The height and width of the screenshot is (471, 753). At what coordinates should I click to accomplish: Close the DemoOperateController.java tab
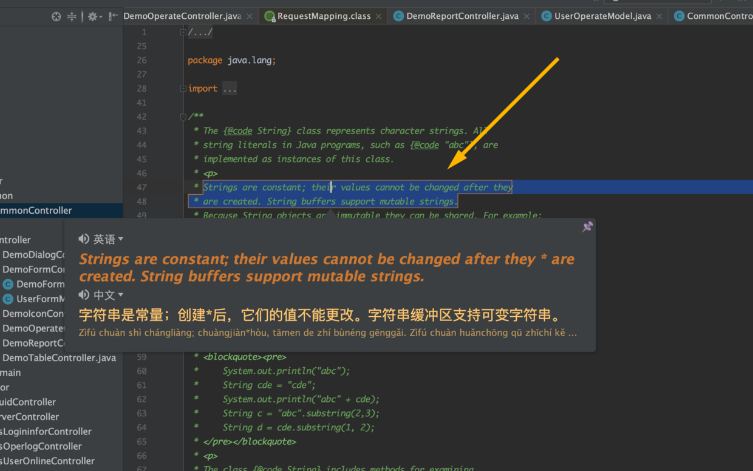pos(250,16)
